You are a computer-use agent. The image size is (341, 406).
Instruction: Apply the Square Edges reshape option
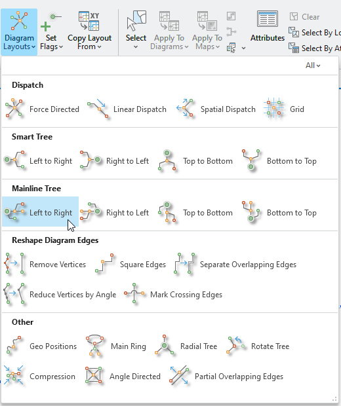pyautogui.click(x=130, y=265)
